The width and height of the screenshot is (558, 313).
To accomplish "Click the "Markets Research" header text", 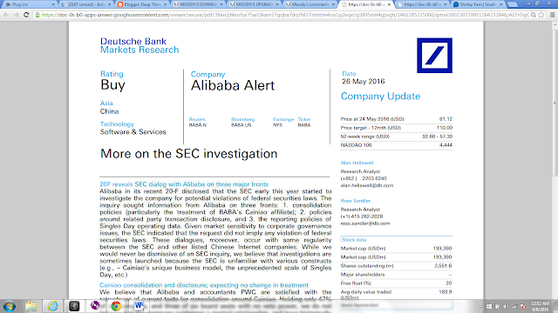I will (x=139, y=50).
